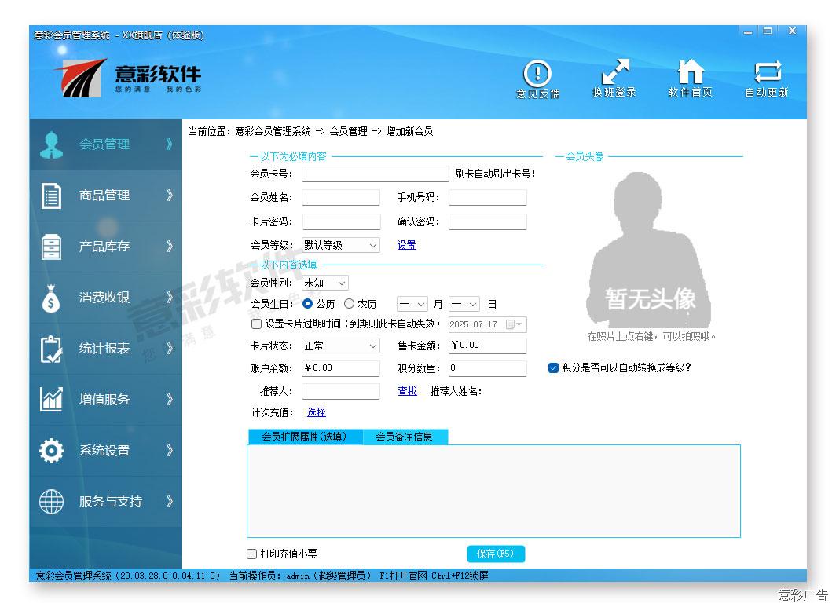
Task: Click the 设置 link beside member level
Action: click(406, 245)
